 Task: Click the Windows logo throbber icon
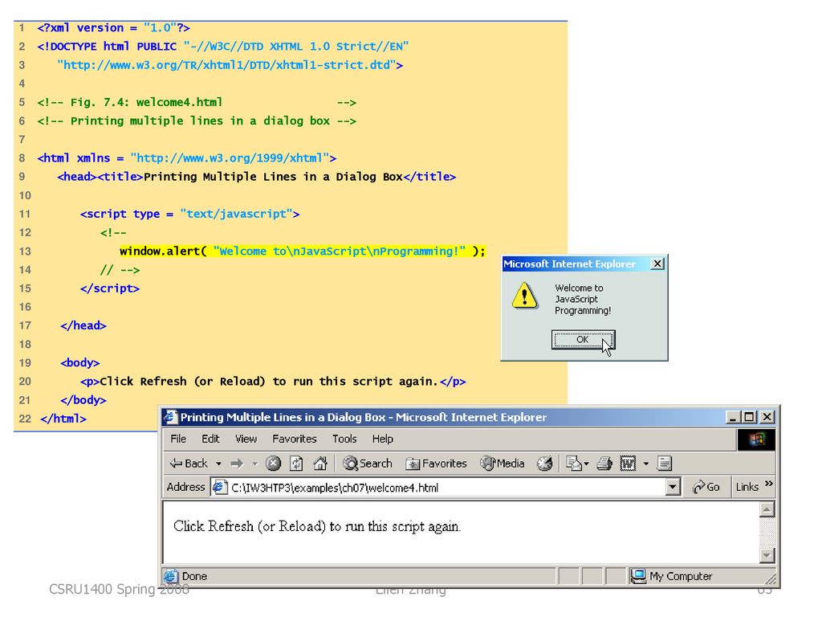pos(756,439)
